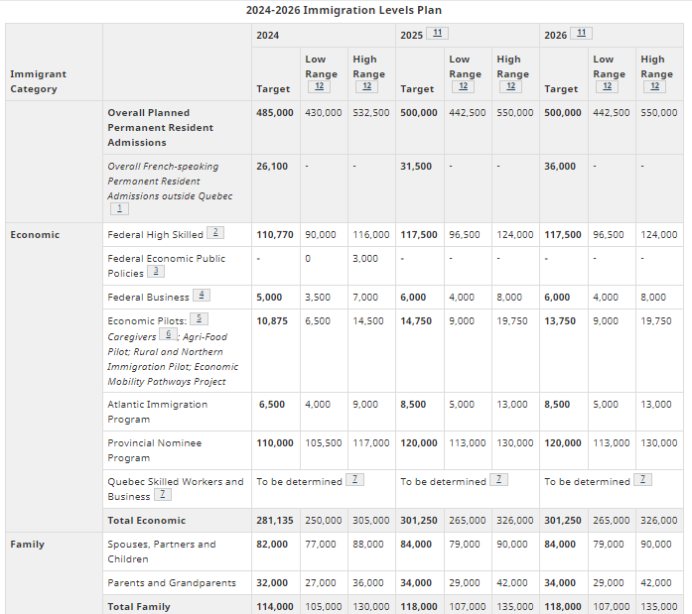Open footnote 12 under 2025 Low Range

click(x=463, y=87)
